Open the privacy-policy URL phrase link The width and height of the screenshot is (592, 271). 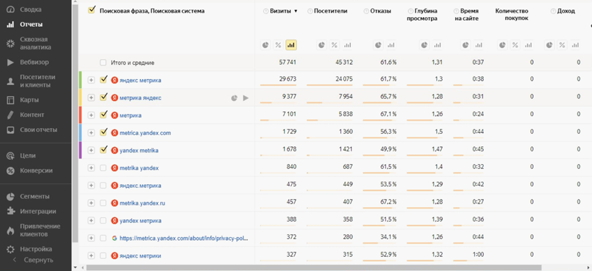click(x=184, y=238)
